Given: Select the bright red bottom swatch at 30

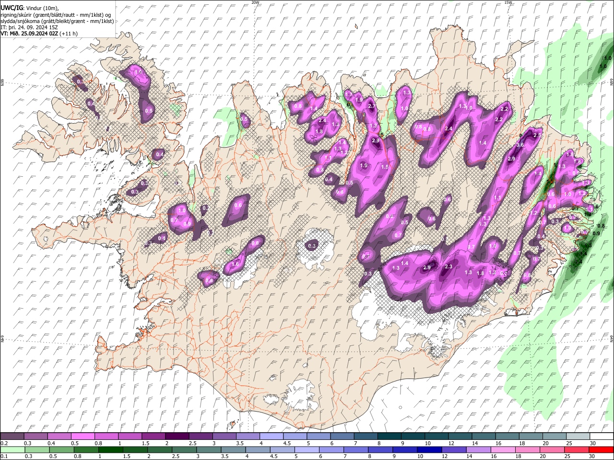Looking at the screenshot, I should (x=601, y=449).
